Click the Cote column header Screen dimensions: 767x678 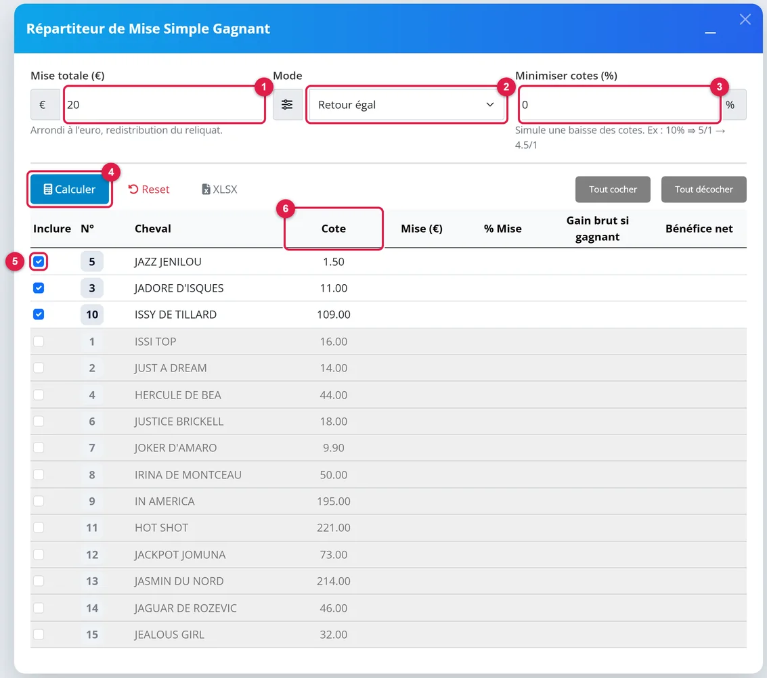(334, 228)
